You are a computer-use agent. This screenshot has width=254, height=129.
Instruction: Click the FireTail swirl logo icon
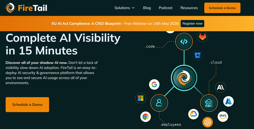[10, 8]
